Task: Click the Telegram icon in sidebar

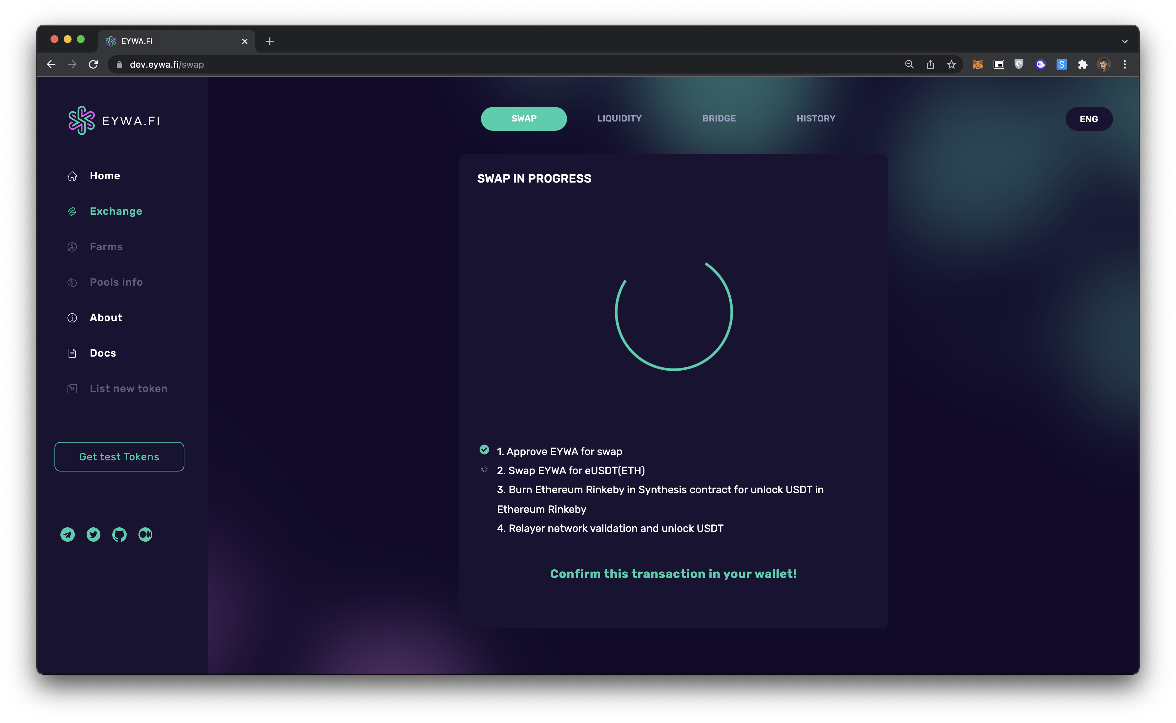Action: click(x=67, y=534)
